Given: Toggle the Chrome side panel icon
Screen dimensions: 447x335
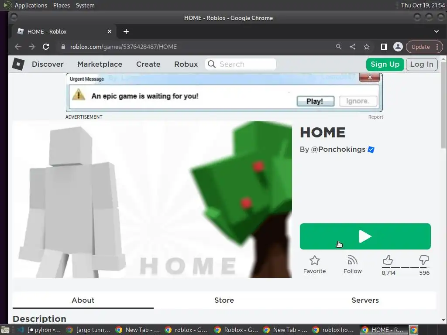Looking at the screenshot, I should pyautogui.click(x=384, y=47).
